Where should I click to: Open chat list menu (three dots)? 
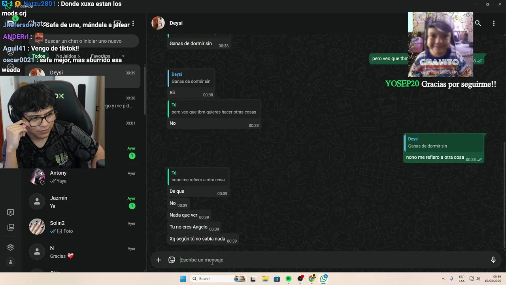(133, 23)
